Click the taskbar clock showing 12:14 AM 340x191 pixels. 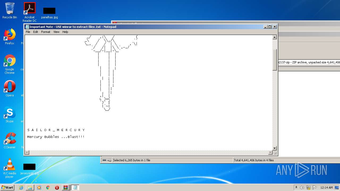click(326, 188)
